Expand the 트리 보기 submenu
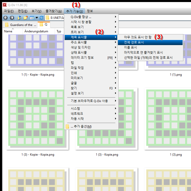This screenshot has width=191, height=191. (91, 32)
